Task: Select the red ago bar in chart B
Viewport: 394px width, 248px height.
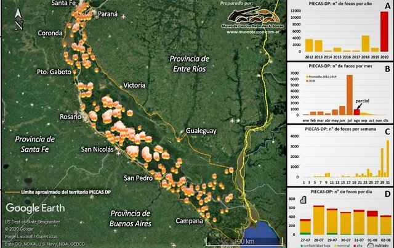Action: 356,112
